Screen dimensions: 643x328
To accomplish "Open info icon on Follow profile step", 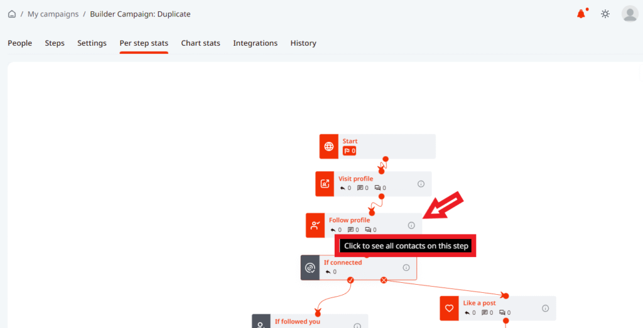I will pos(411,225).
